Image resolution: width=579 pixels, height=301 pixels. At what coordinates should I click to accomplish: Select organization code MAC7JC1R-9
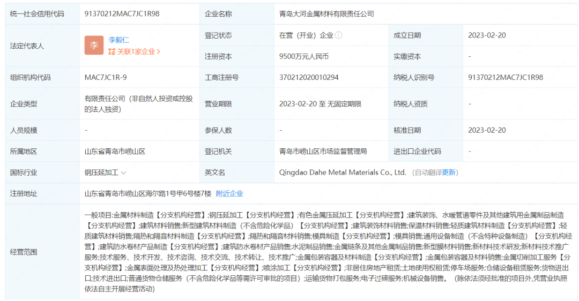(106, 78)
